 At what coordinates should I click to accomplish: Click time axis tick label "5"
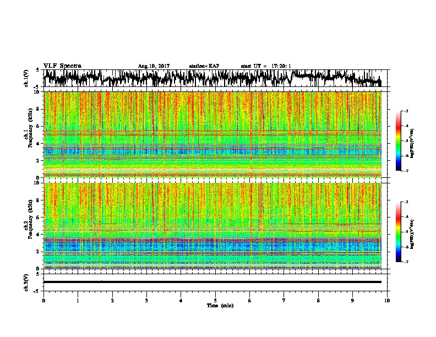(x=215, y=301)
